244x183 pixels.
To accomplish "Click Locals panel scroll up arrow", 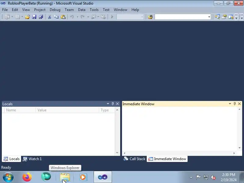I will [x=117, y=110].
